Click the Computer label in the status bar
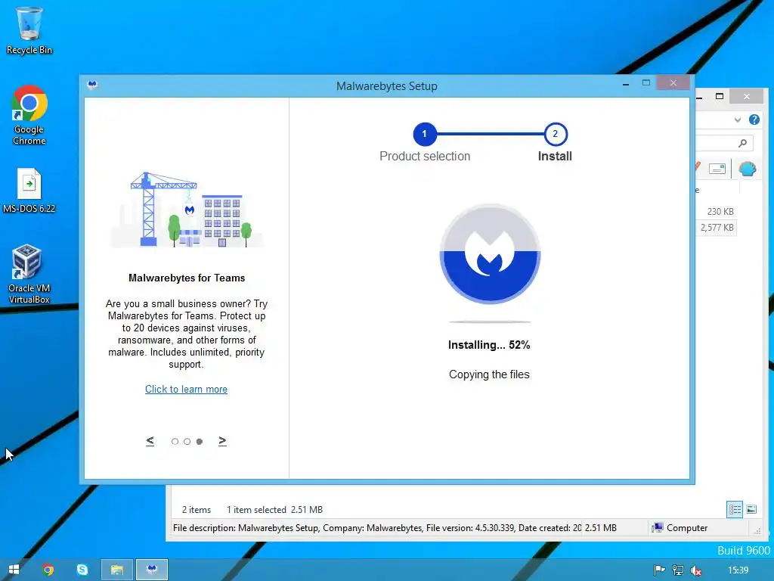 686,528
